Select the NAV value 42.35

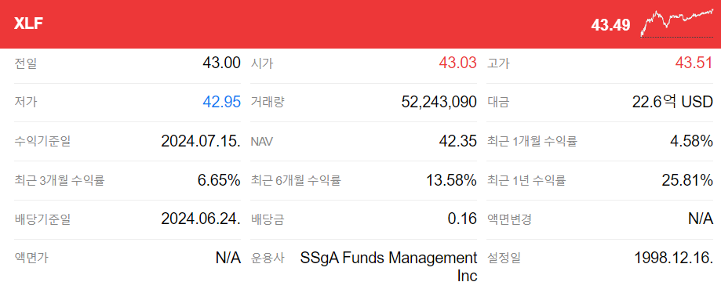(x=458, y=141)
